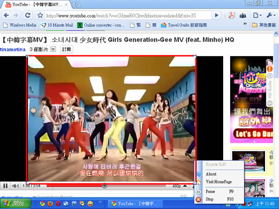Choose Visit HomePage from the context menu

pos(219,182)
